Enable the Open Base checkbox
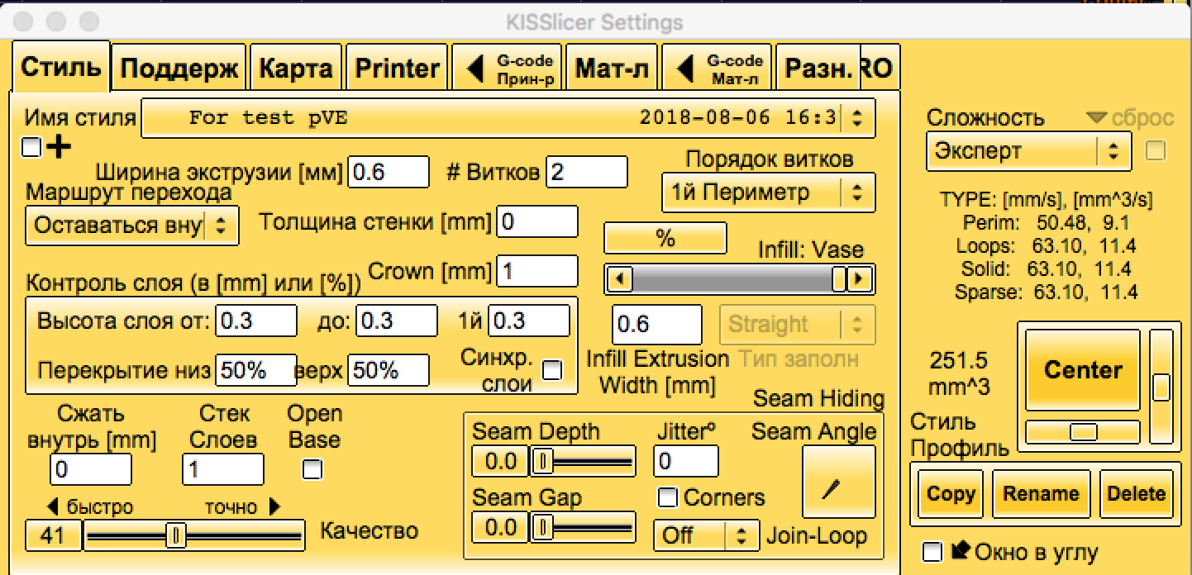The width and height of the screenshot is (1192, 575). [312, 470]
